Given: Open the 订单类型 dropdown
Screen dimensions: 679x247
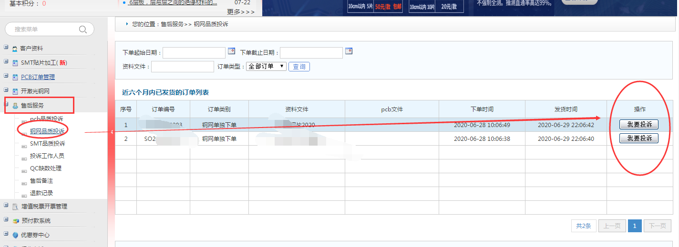Looking at the screenshot, I should (x=266, y=67).
